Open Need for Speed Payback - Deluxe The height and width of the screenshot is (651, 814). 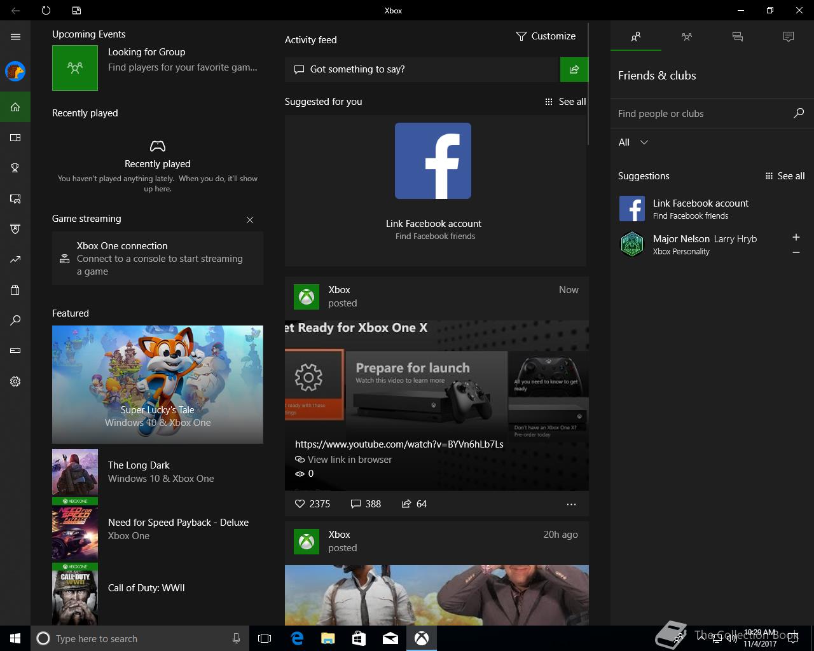(x=158, y=529)
